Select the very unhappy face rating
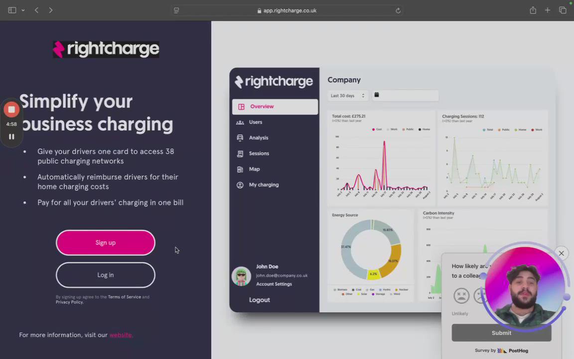This screenshot has height=359, width=574. click(461, 295)
